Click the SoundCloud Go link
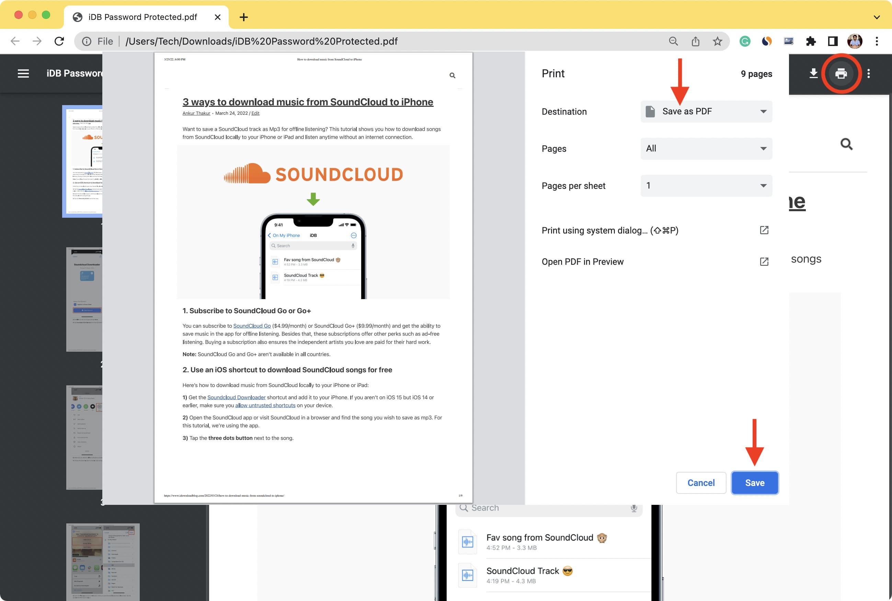The image size is (892, 601). [x=252, y=326]
